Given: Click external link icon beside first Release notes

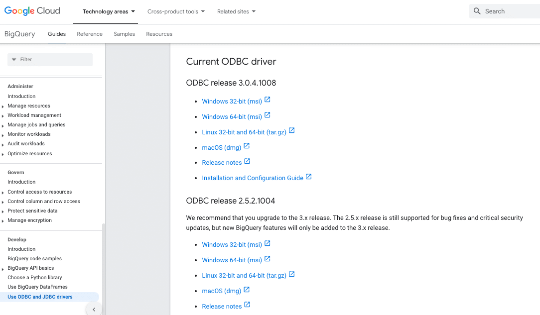Looking at the screenshot, I should (x=247, y=162).
